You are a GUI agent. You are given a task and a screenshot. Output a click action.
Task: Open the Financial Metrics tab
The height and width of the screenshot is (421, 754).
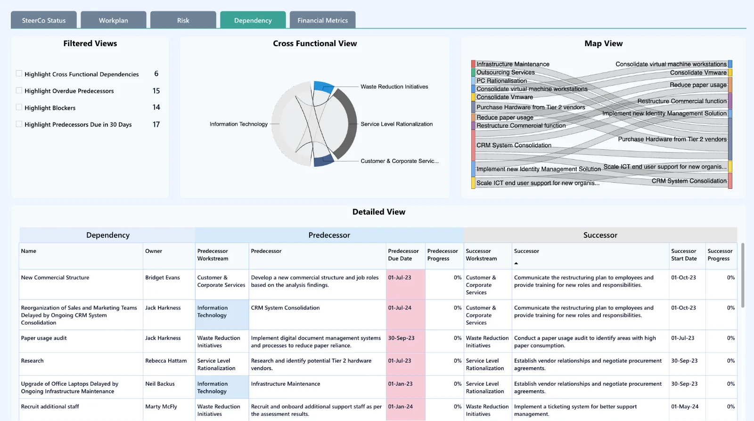323,20
